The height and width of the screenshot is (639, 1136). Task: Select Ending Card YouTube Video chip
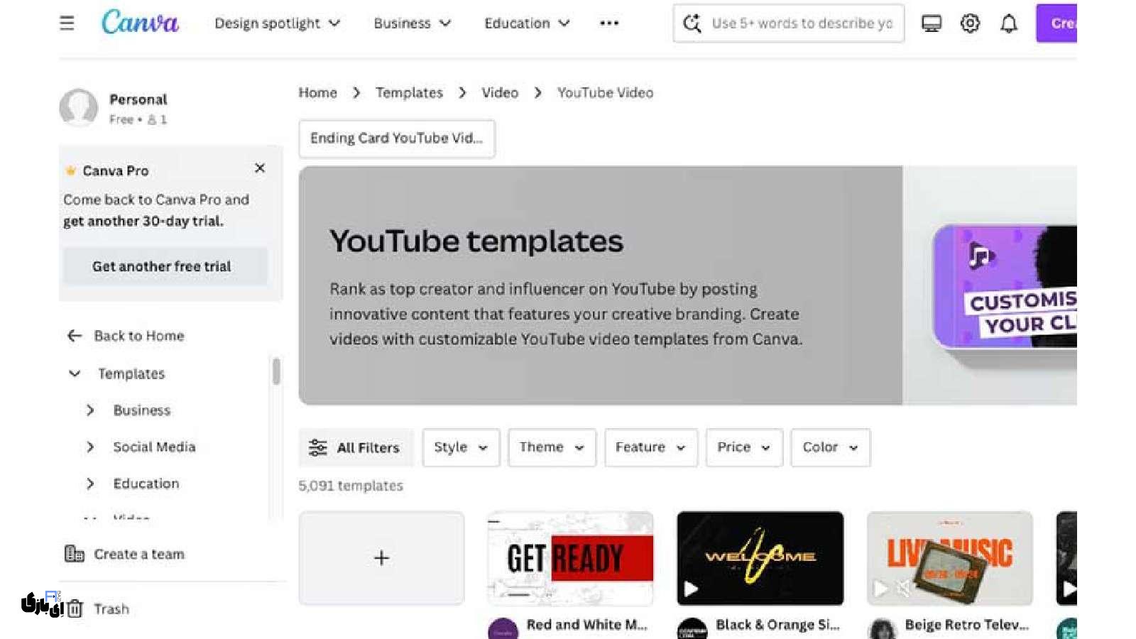point(397,138)
